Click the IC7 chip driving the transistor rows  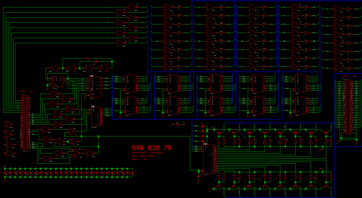click(x=209, y=159)
